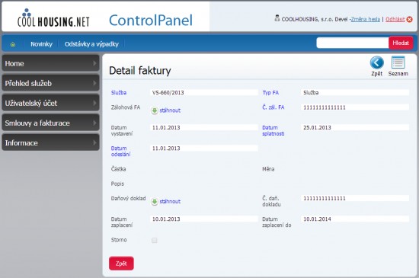Click the CoolHousing.net logo
419x278 pixels.
point(53,18)
